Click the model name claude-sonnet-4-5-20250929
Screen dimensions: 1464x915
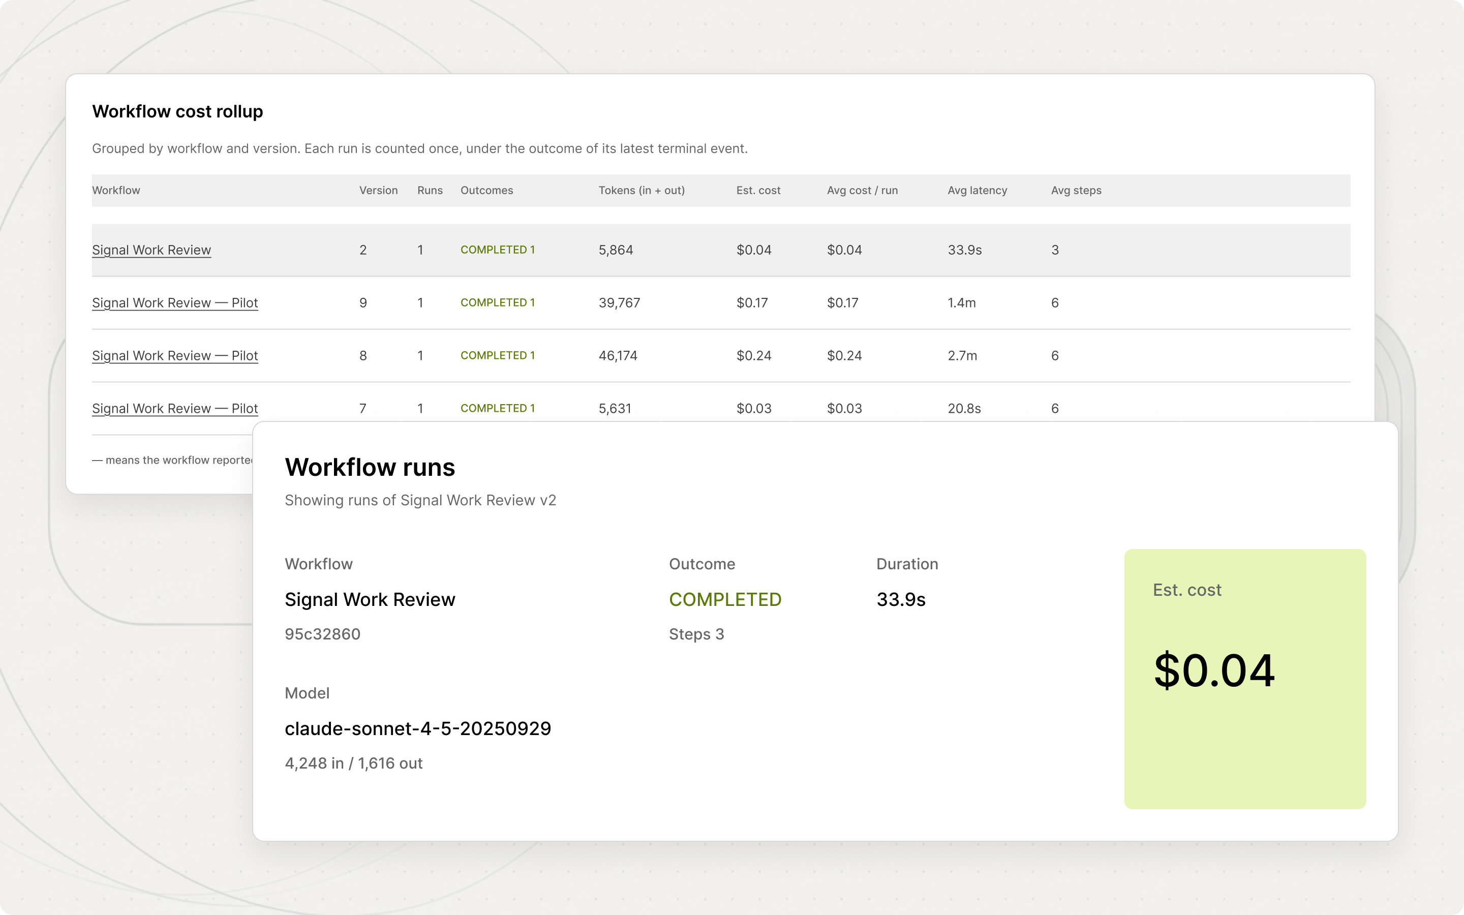click(418, 728)
